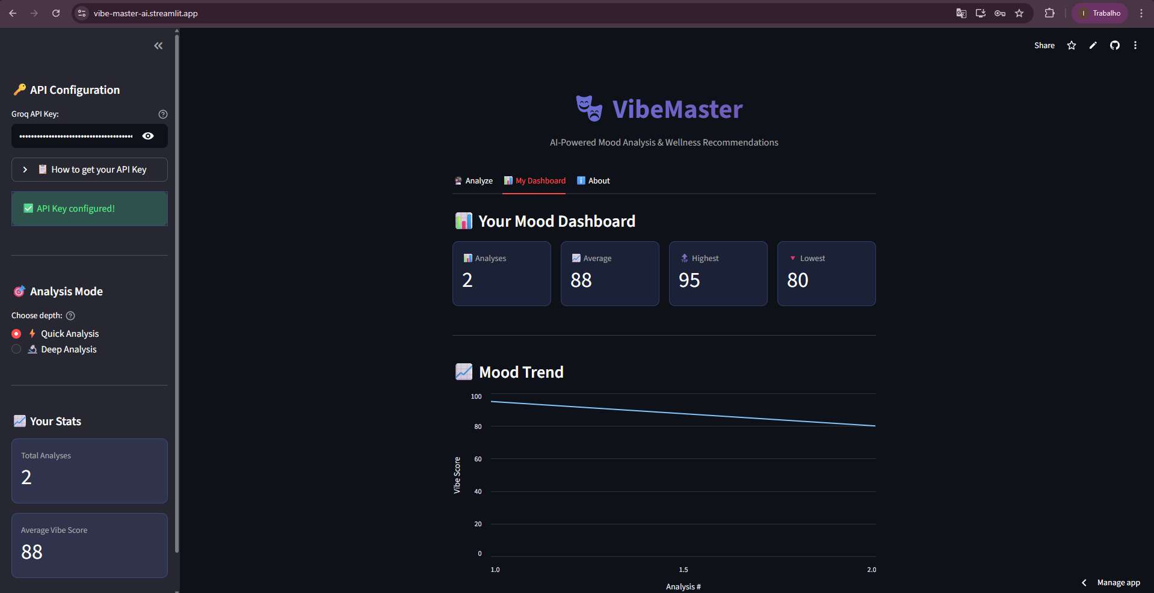Select Deep Analysis radio option
The width and height of the screenshot is (1154, 593).
coord(16,349)
